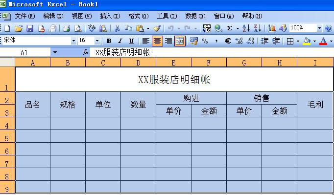Launch the Chart Wizard
334x195 pixels.
272,28
